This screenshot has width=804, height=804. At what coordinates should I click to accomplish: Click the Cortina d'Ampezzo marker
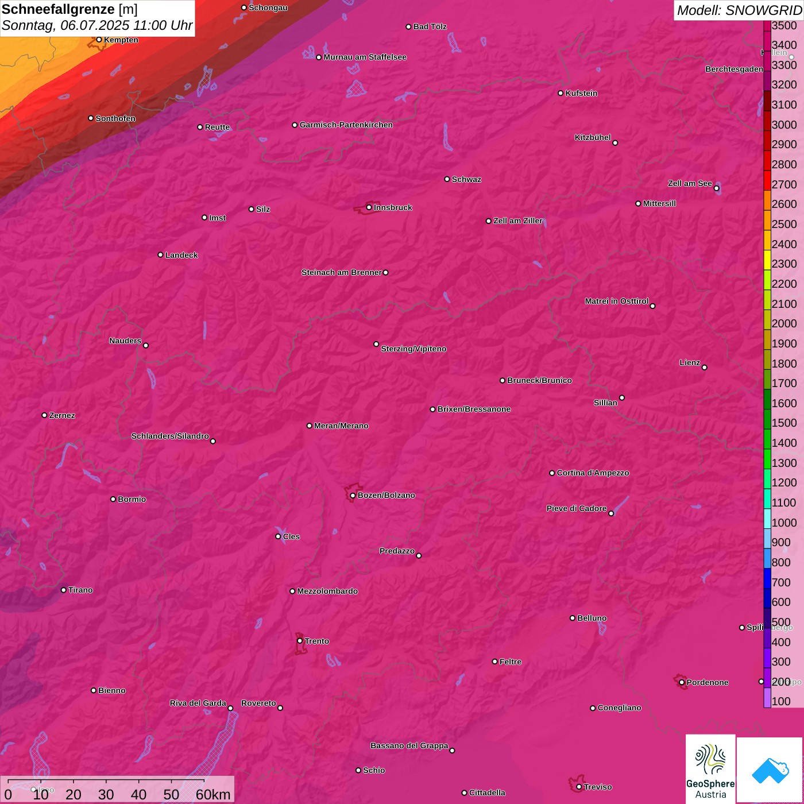point(552,473)
